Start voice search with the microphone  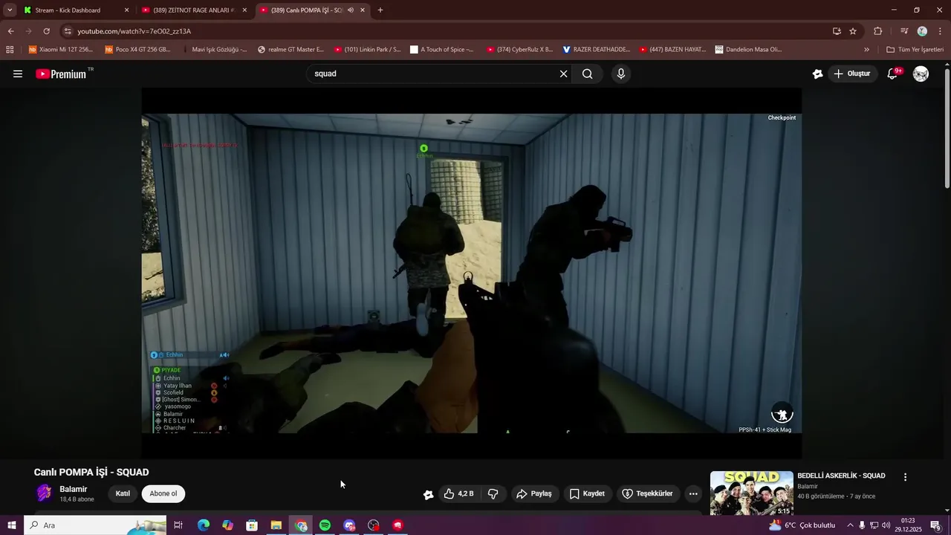tap(621, 74)
